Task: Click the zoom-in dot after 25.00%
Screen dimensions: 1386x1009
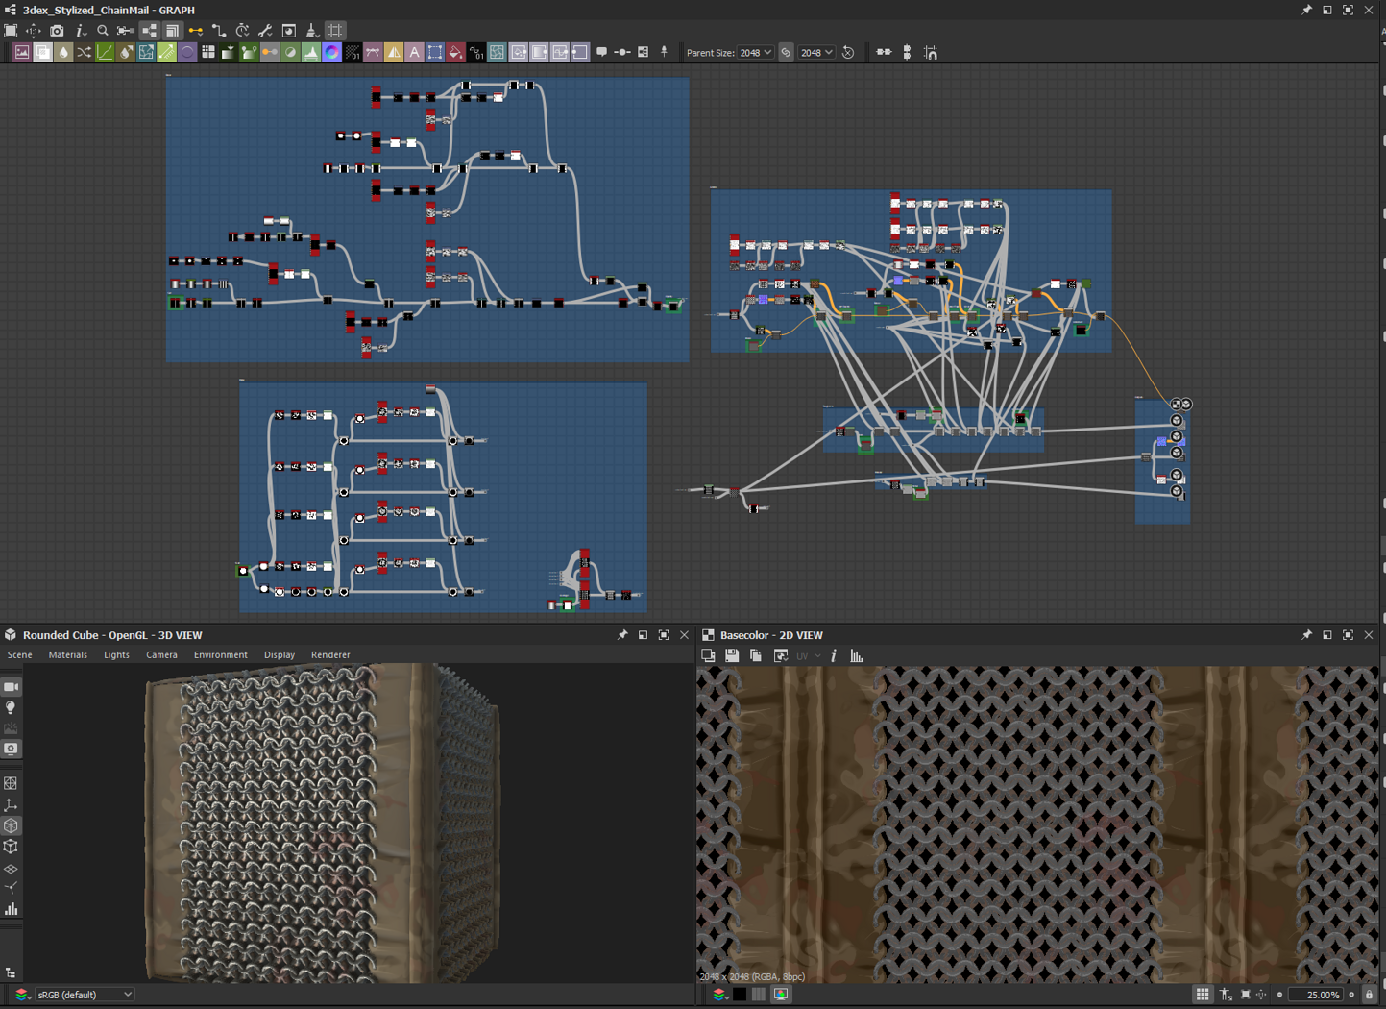Action: click(x=1351, y=995)
